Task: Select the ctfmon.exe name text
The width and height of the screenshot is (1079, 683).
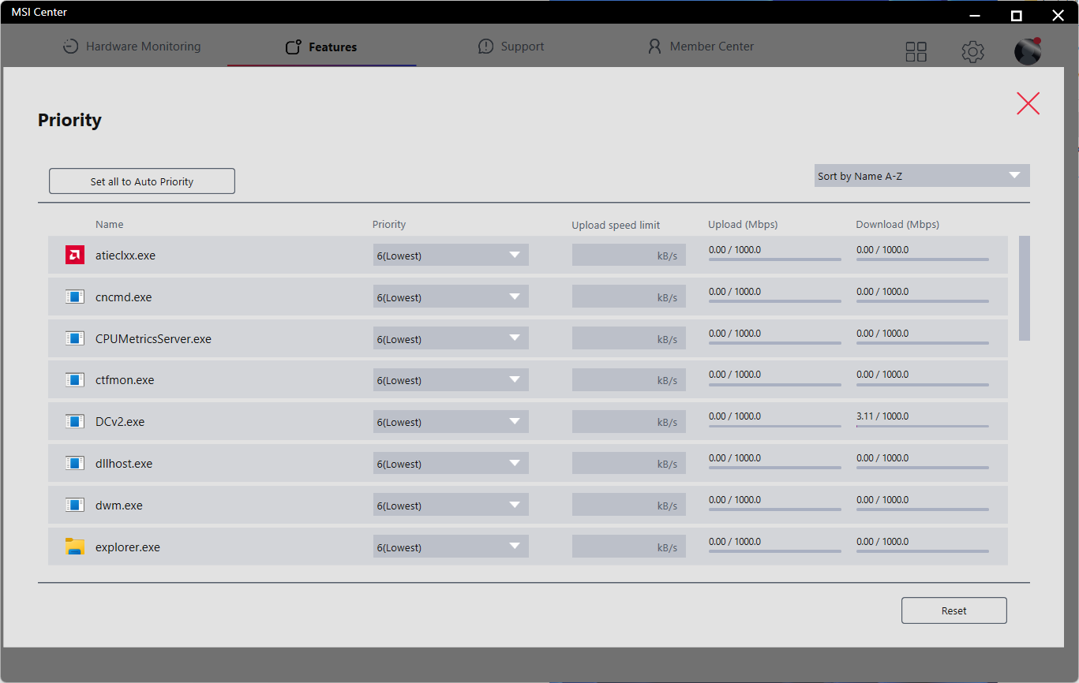Action: coord(125,380)
